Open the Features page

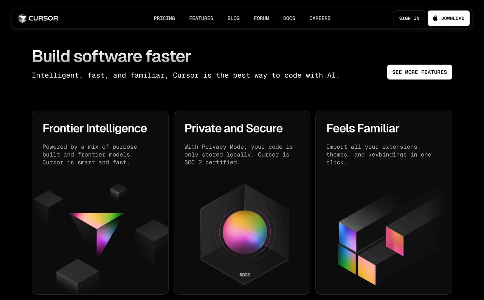[x=201, y=18]
